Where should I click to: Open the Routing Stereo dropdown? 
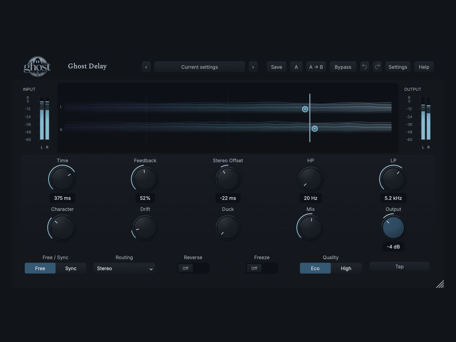(124, 268)
